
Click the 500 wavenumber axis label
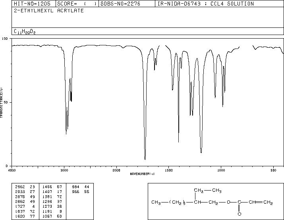(273, 170)
